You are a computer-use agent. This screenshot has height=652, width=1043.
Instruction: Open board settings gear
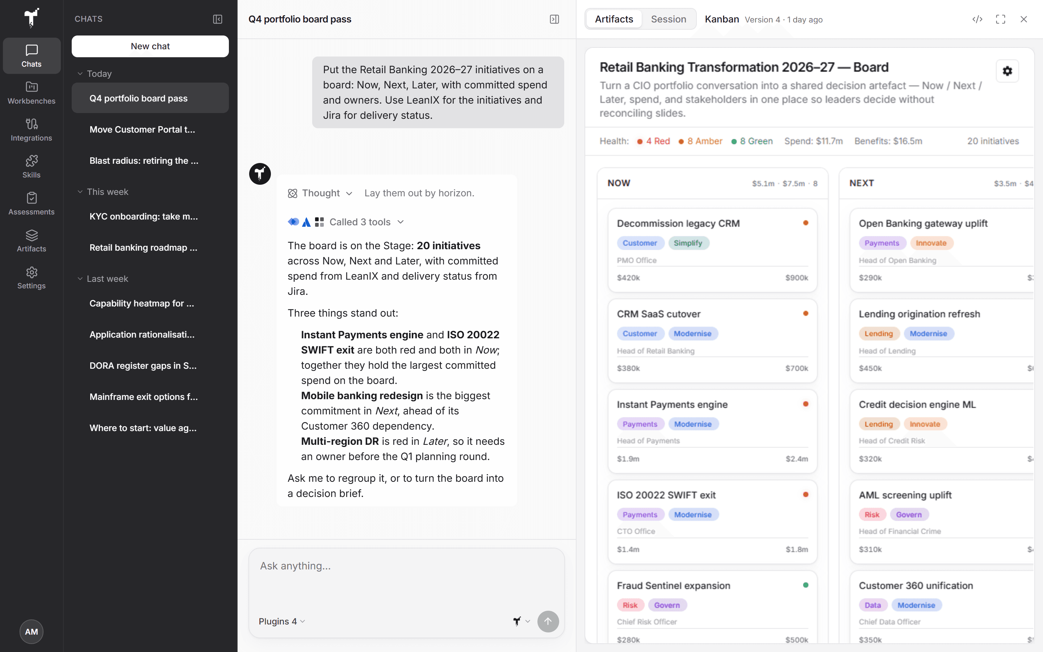[1007, 71]
